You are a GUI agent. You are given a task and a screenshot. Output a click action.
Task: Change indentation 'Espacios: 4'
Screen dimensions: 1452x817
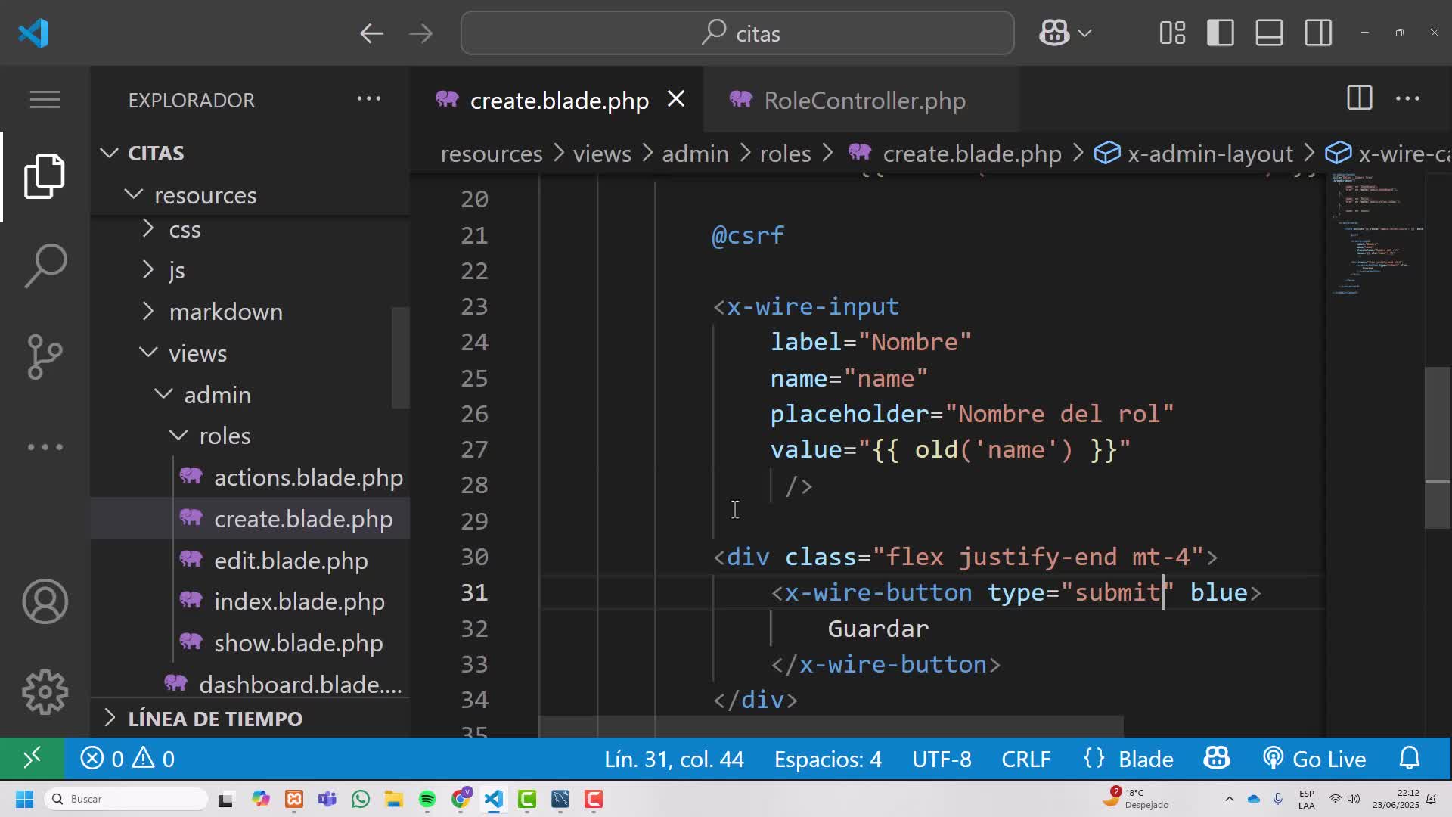827,759
